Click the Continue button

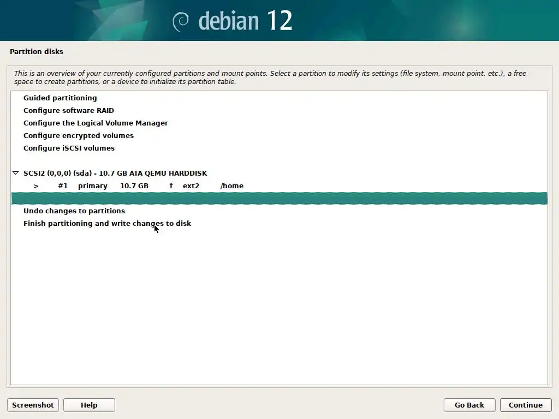point(526,405)
